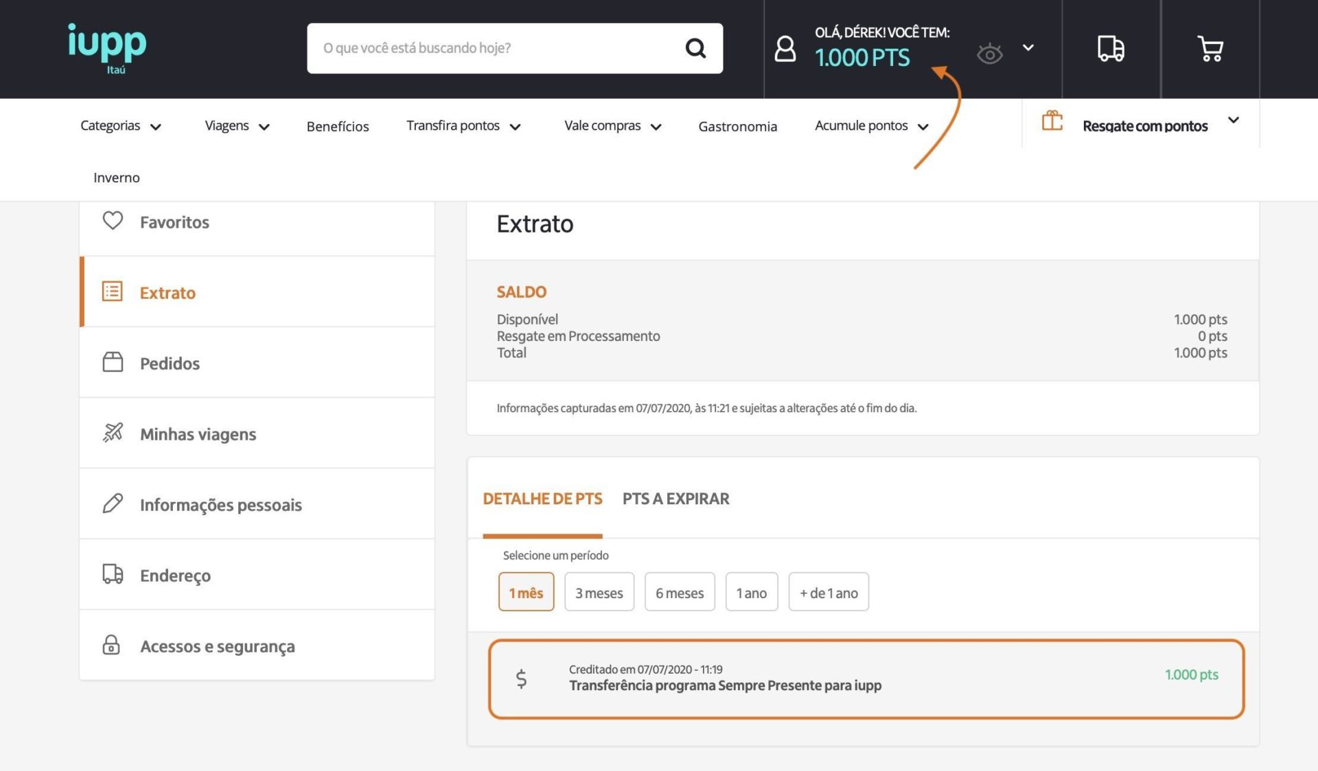Click the Acessos e segurança lock icon

(111, 644)
